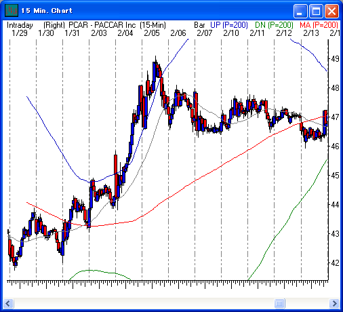This screenshot has width=343, height=312.
Task: Click the right scroll arrow button
Action: coord(334,303)
